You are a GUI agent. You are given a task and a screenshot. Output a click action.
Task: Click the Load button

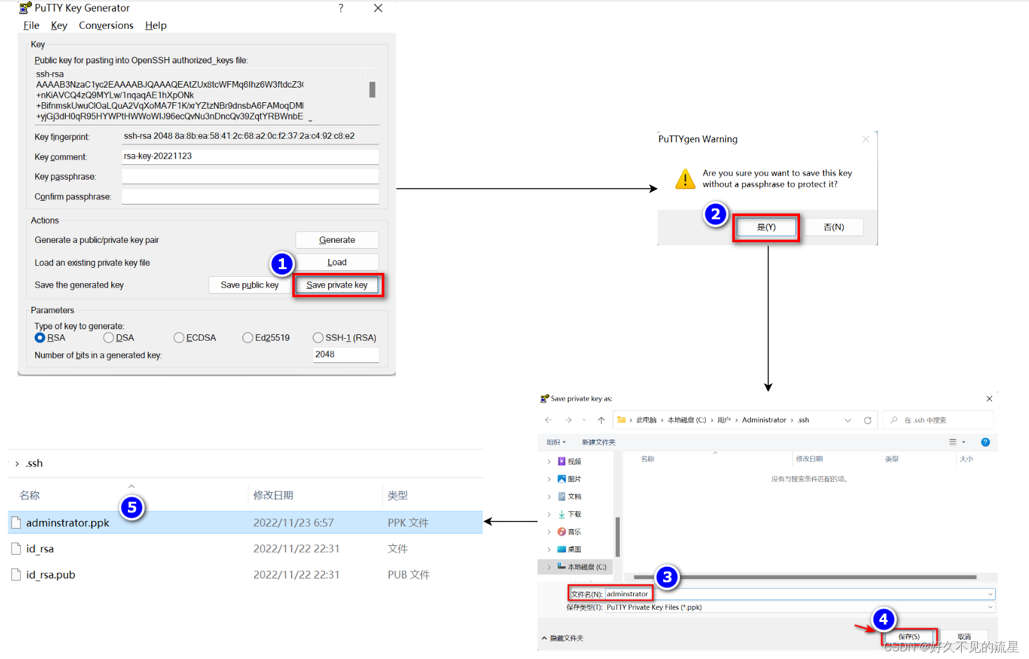click(337, 262)
